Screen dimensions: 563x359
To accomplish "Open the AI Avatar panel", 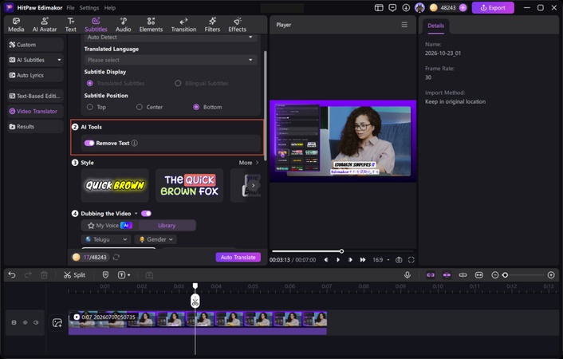I will pyautogui.click(x=45, y=25).
